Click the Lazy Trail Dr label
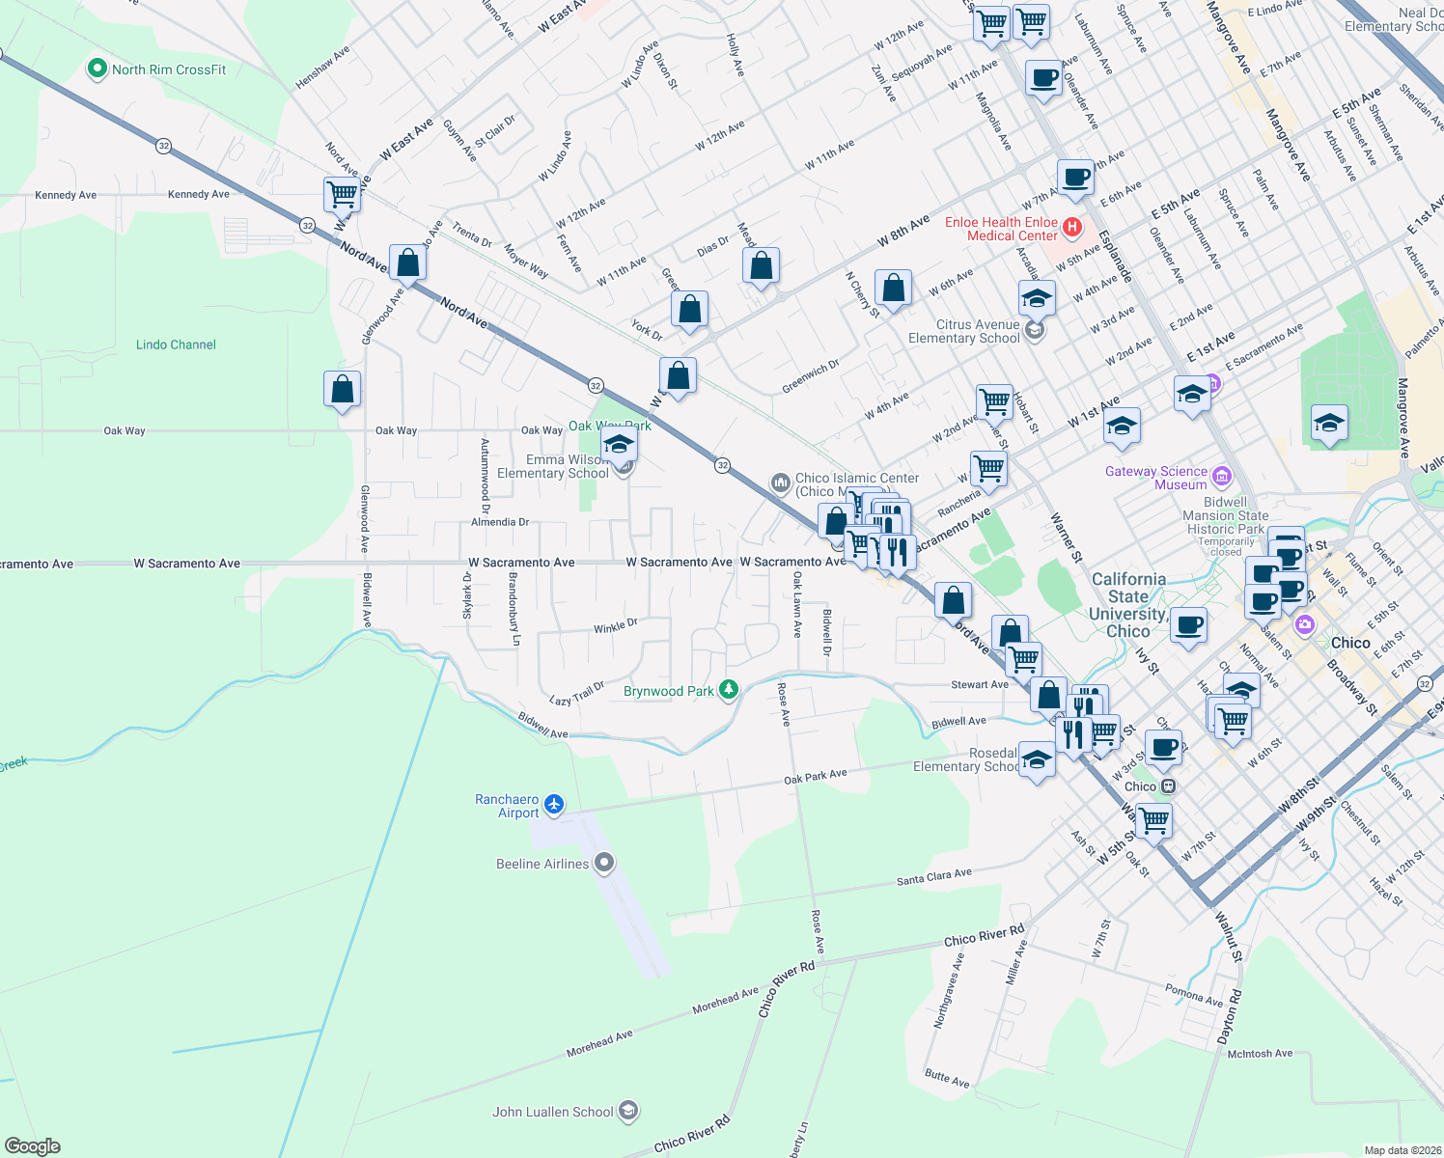This screenshot has width=1444, height=1158. tap(577, 693)
